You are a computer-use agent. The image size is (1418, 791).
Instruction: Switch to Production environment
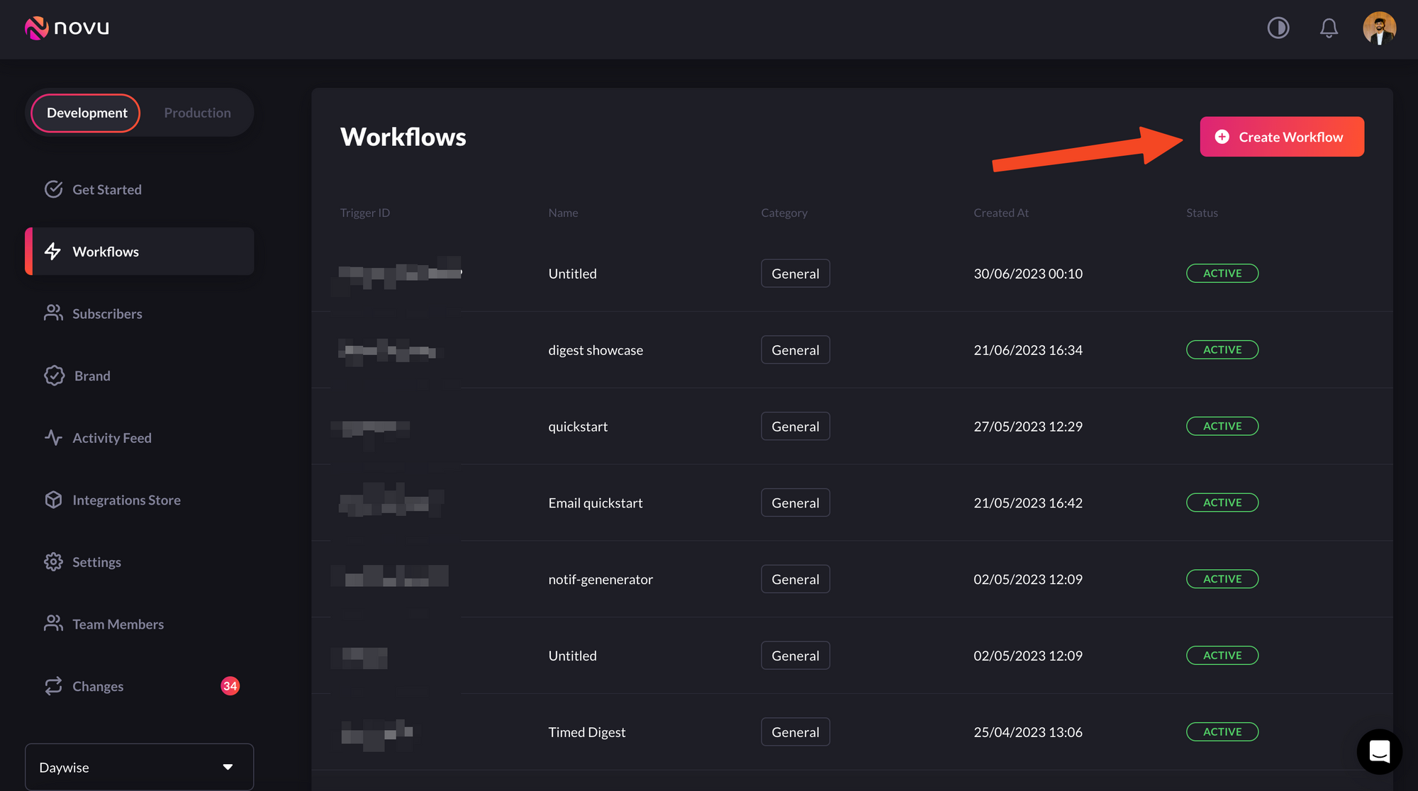coord(197,113)
